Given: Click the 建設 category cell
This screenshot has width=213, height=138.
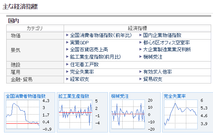Looking at the screenshot, I should (x=35, y=65).
